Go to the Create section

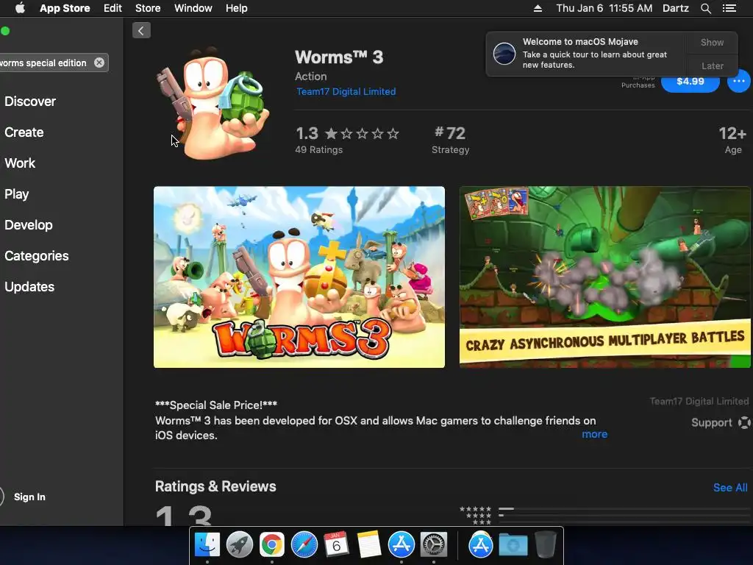pos(24,132)
